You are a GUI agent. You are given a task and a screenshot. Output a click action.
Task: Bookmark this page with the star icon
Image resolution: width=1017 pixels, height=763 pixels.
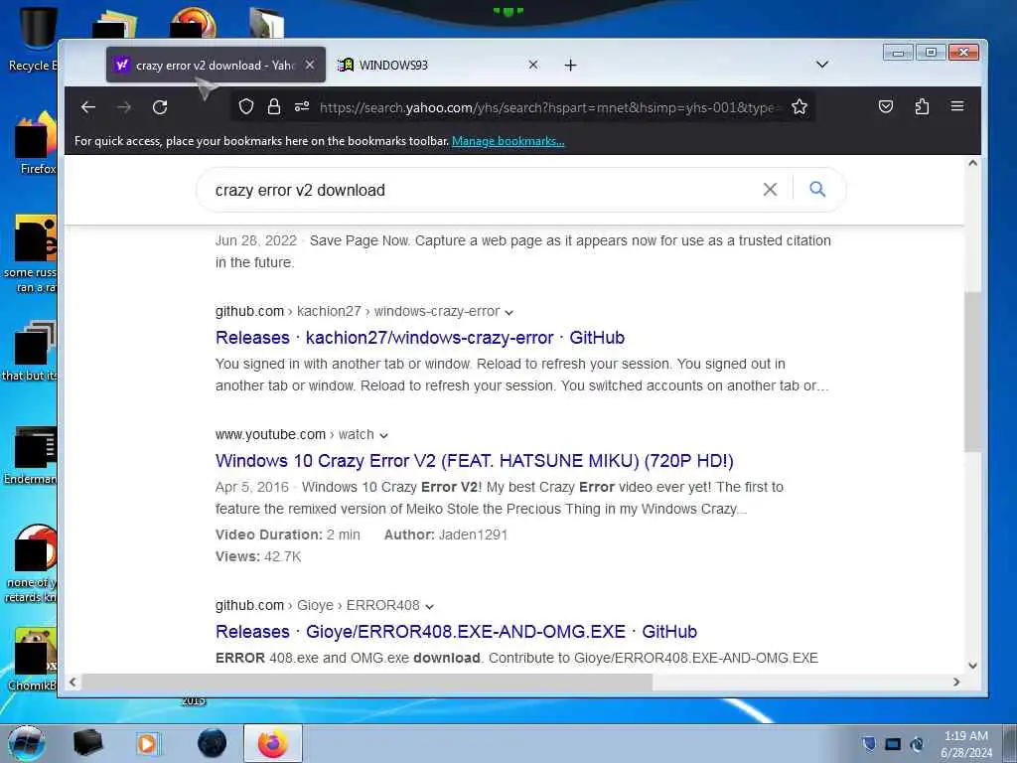click(799, 106)
